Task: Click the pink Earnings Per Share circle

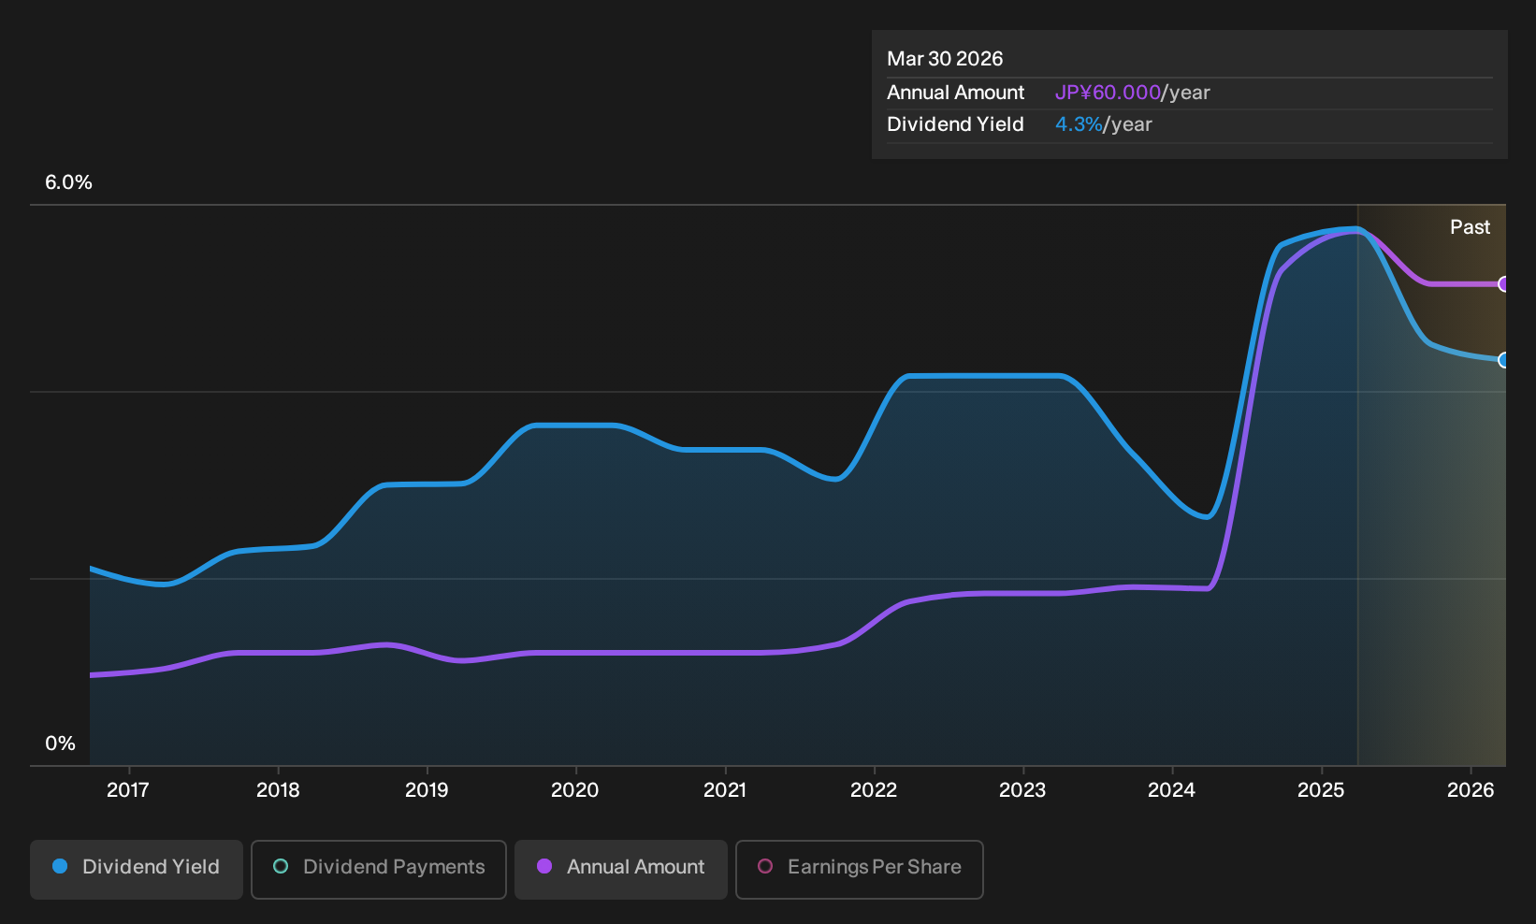Action: point(765,867)
